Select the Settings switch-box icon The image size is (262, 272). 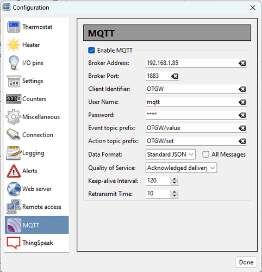(14, 81)
